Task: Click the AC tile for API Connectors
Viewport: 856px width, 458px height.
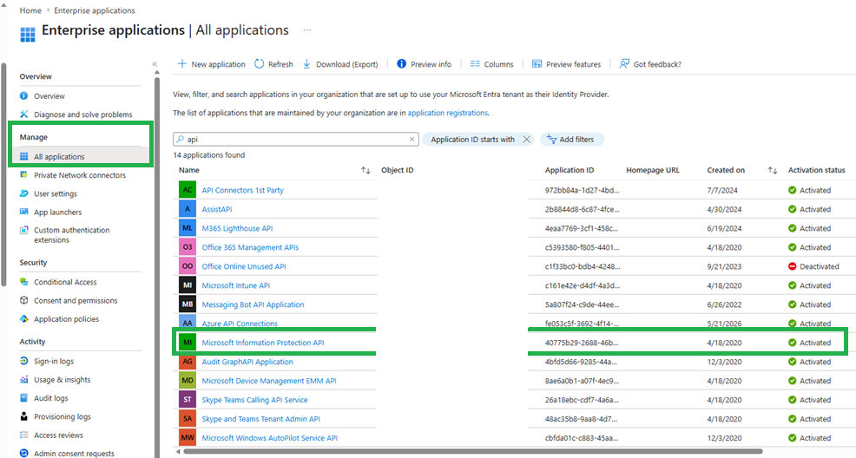Action: (188, 190)
